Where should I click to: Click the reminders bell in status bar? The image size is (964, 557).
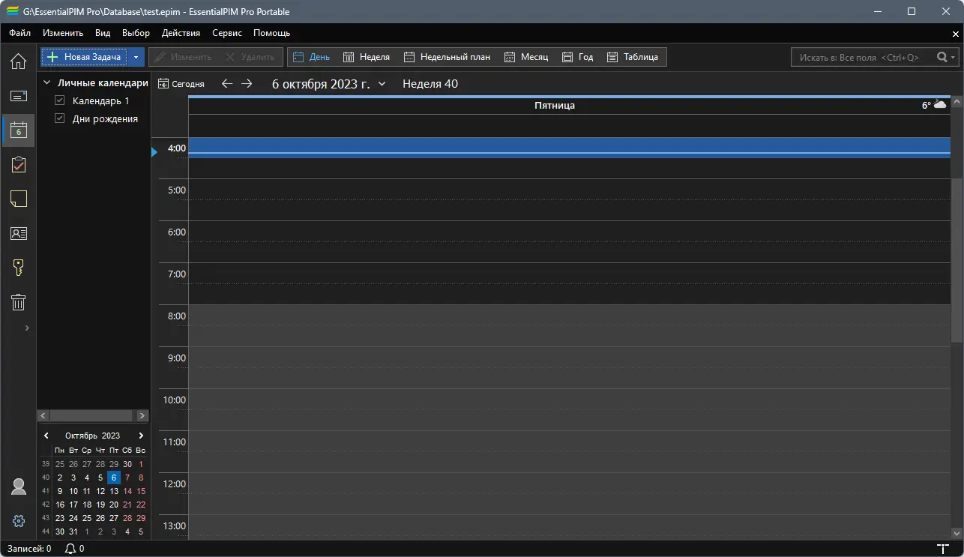70,549
